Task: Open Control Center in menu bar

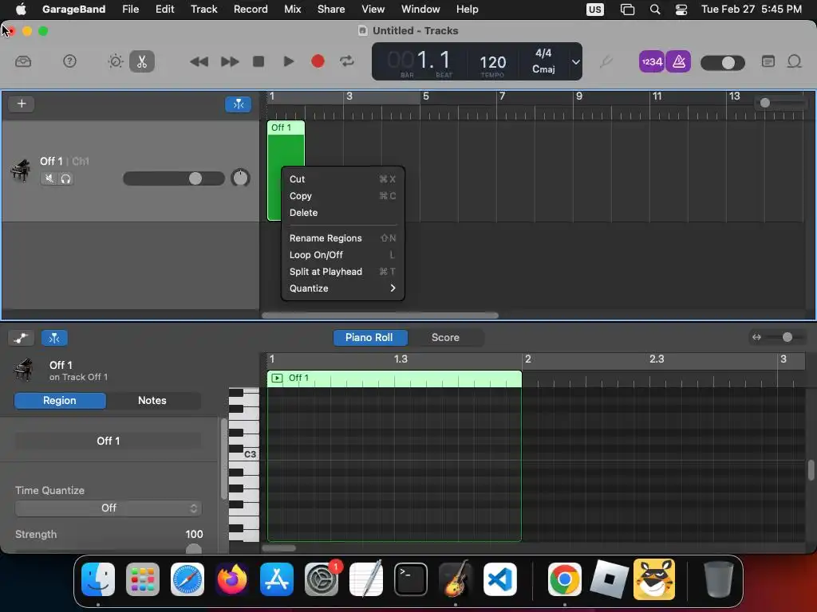Action: pyautogui.click(x=681, y=10)
